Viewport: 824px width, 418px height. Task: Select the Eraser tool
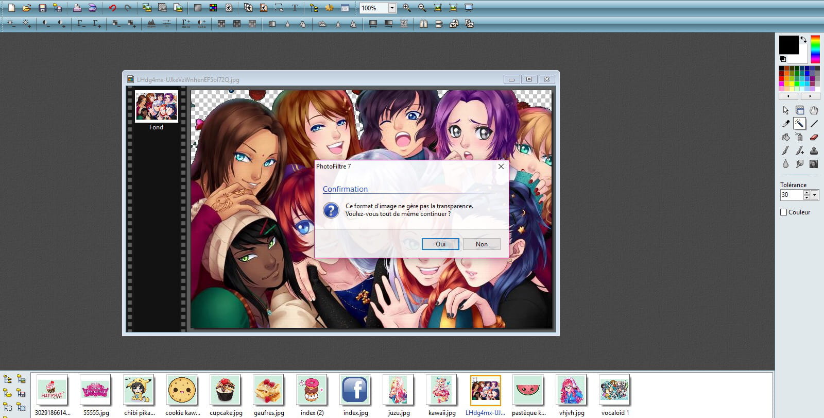(x=814, y=137)
